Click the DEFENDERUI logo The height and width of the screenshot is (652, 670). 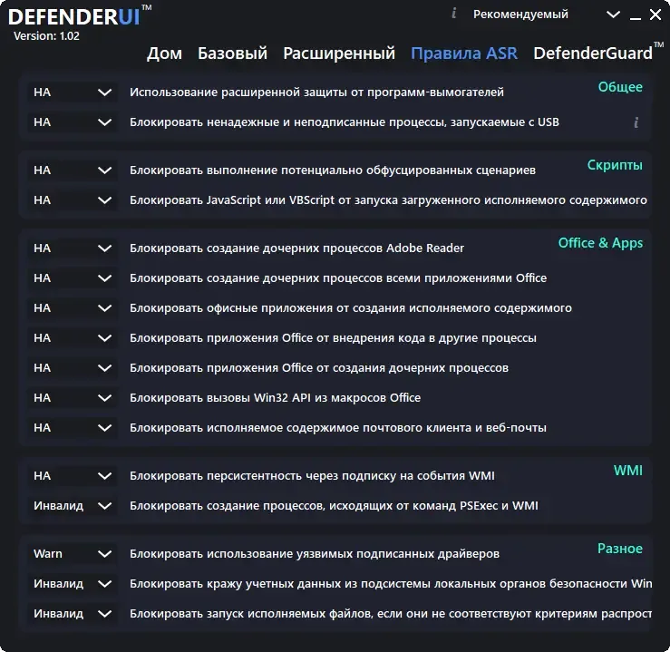79,16
